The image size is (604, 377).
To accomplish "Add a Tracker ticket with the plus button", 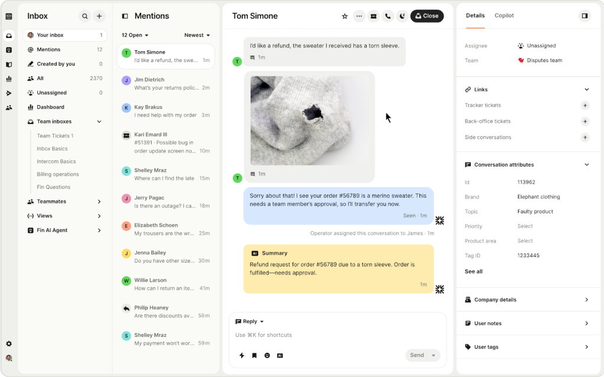I will [x=585, y=106].
